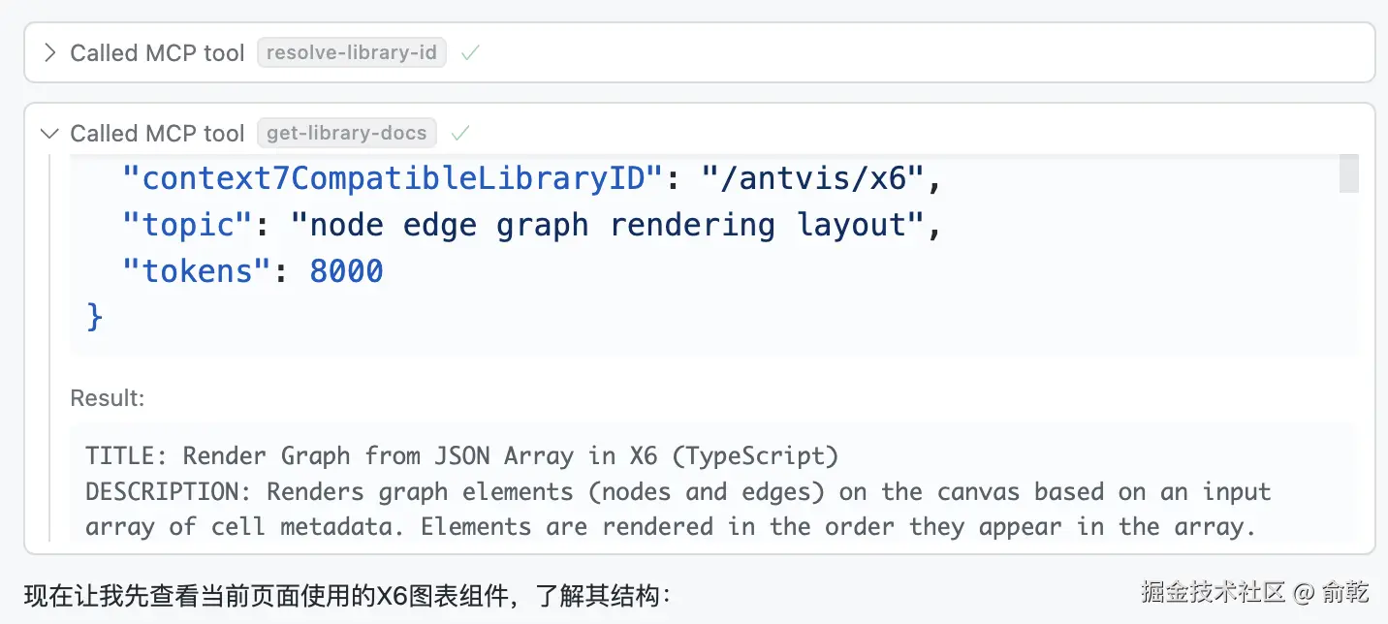Click the resolve-library-id tool name badge
The image size is (1388, 624).
click(351, 52)
